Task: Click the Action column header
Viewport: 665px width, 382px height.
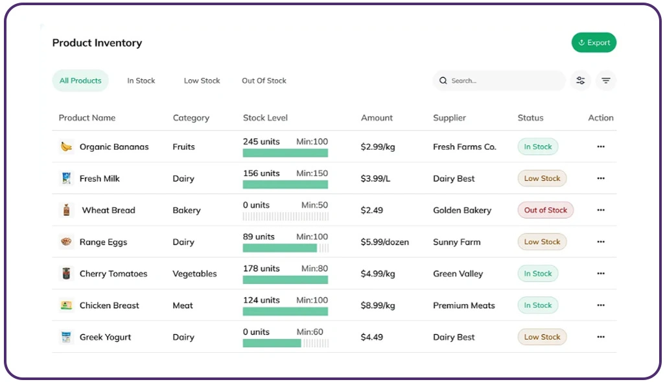Action: (601, 118)
